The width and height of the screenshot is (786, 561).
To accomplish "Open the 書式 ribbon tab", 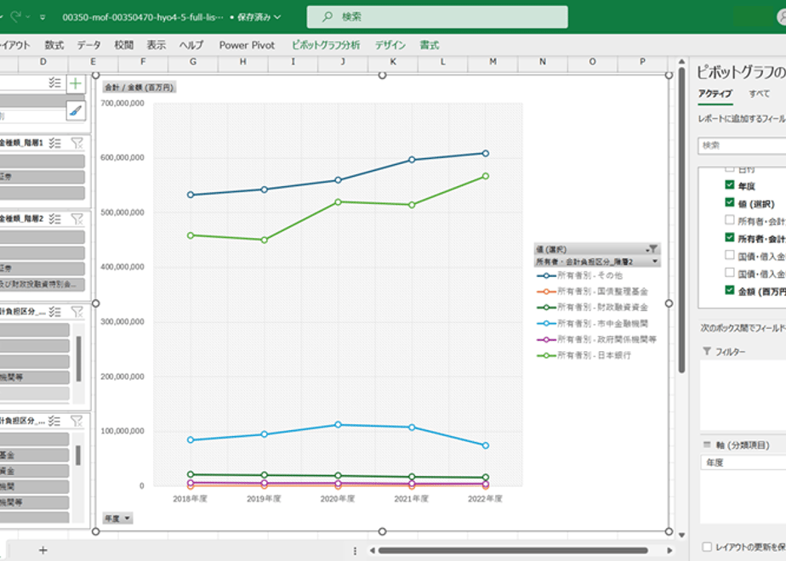I will coord(430,45).
